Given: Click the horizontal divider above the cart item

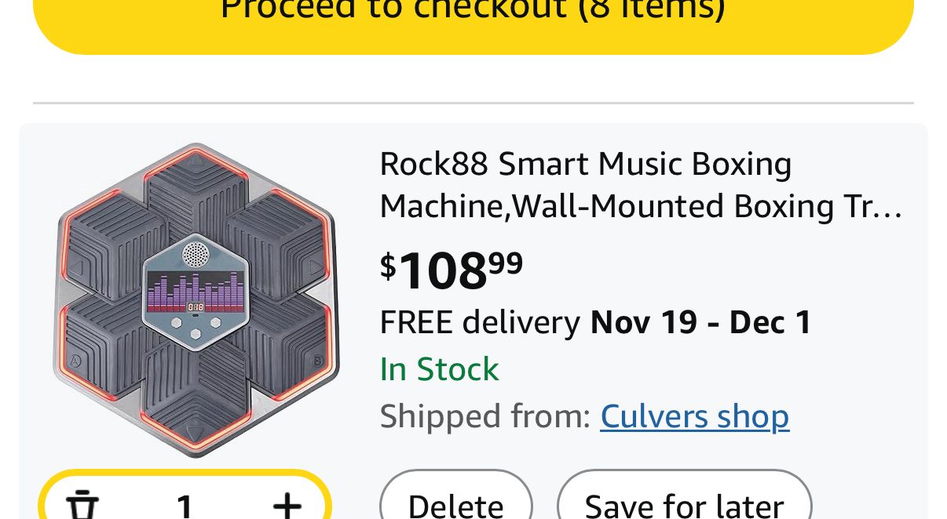Looking at the screenshot, I should pyautogui.click(x=473, y=103).
